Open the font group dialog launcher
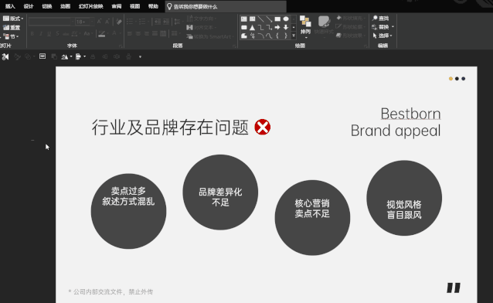The image size is (493, 303). pyautogui.click(x=121, y=46)
